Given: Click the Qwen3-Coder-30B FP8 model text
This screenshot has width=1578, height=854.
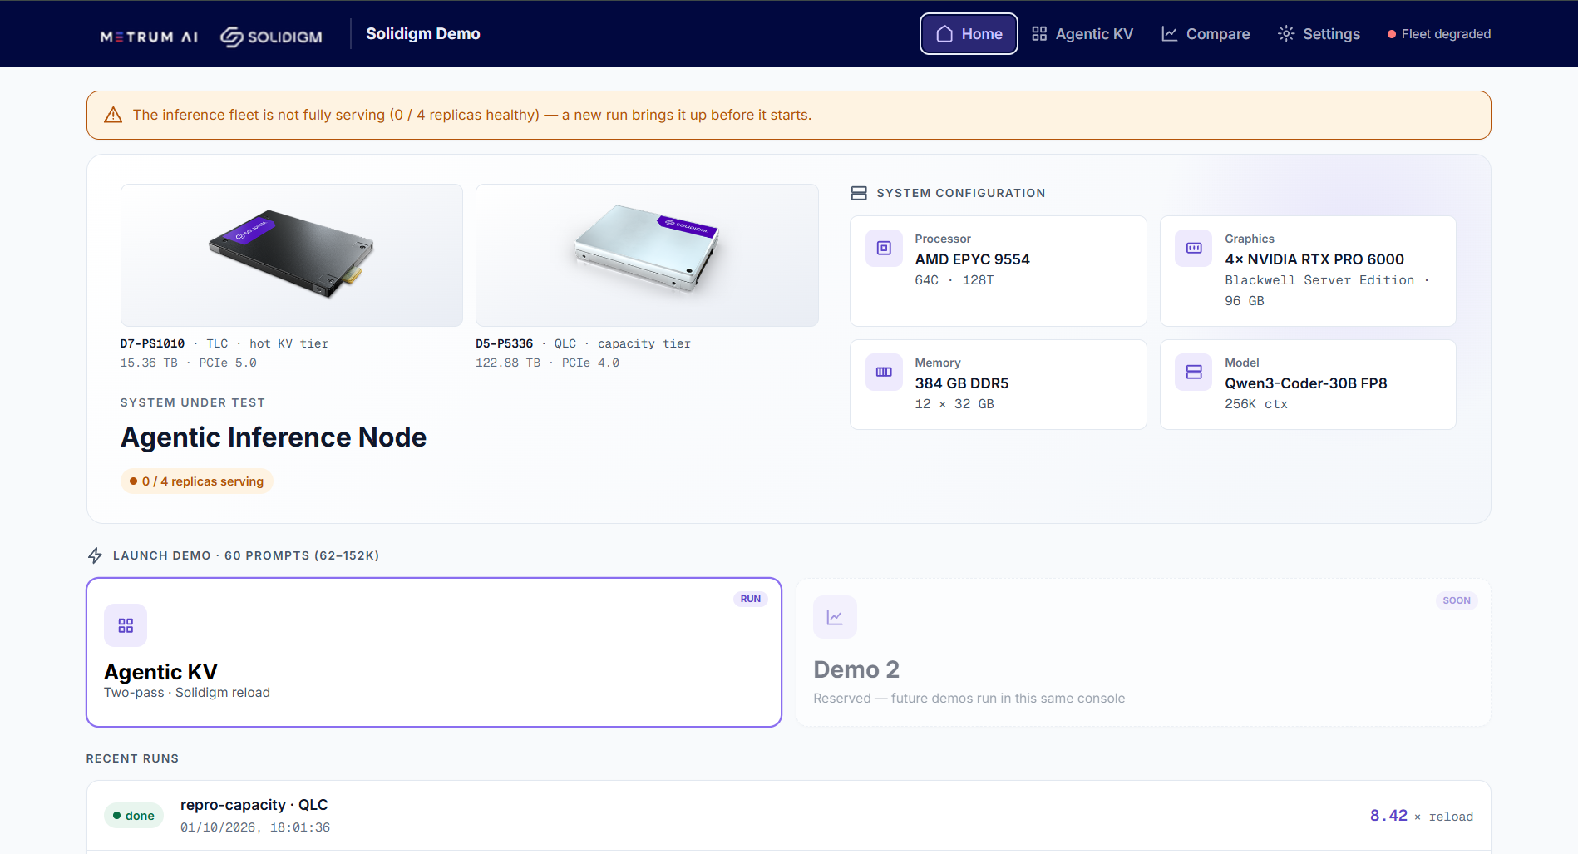Looking at the screenshot, I should click(x=1306, y=383).
